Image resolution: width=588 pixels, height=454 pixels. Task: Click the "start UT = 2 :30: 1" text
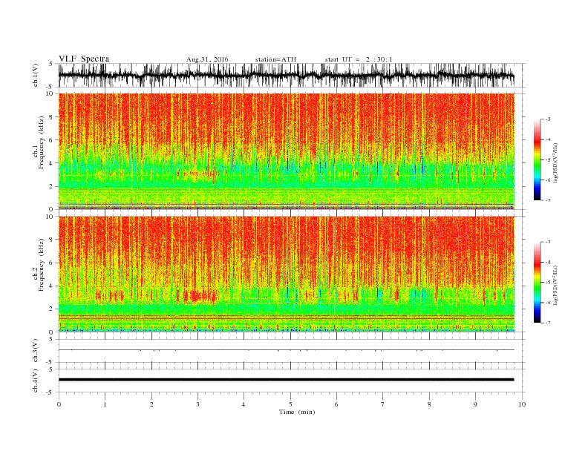(x=359, y=59)
